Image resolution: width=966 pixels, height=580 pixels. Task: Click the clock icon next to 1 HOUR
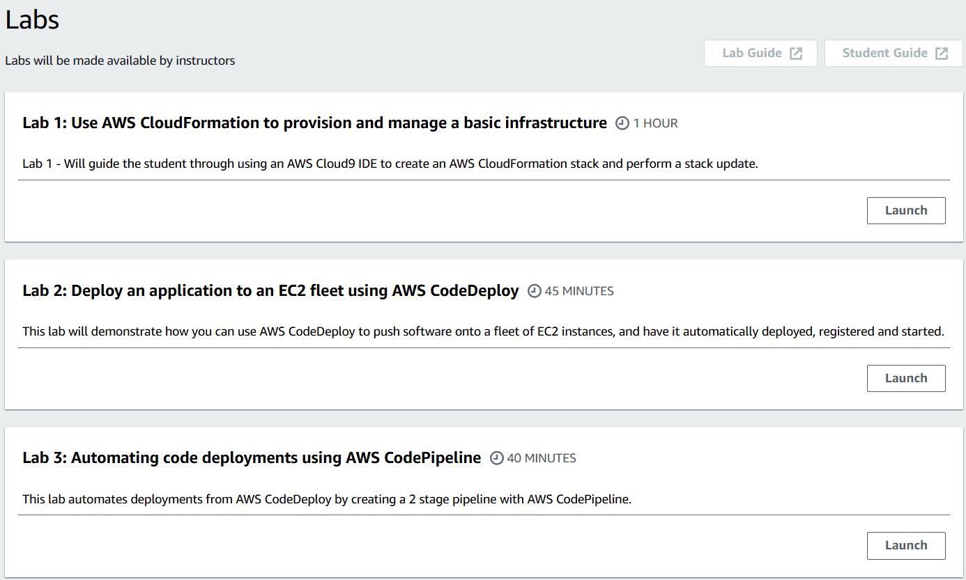click(622, 123)
